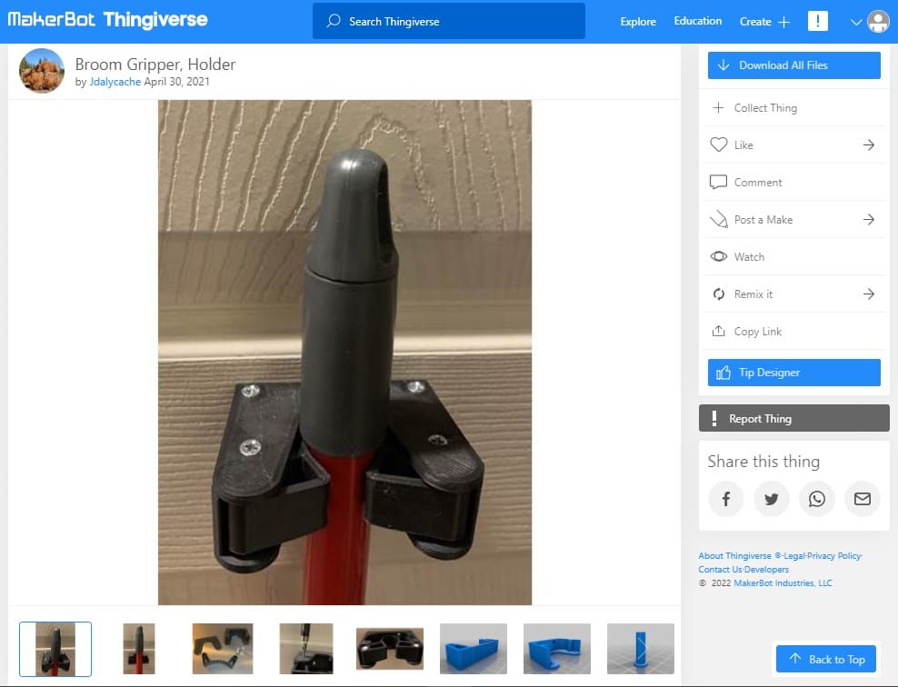Click the notification alert icon

[x=817, y=20]
